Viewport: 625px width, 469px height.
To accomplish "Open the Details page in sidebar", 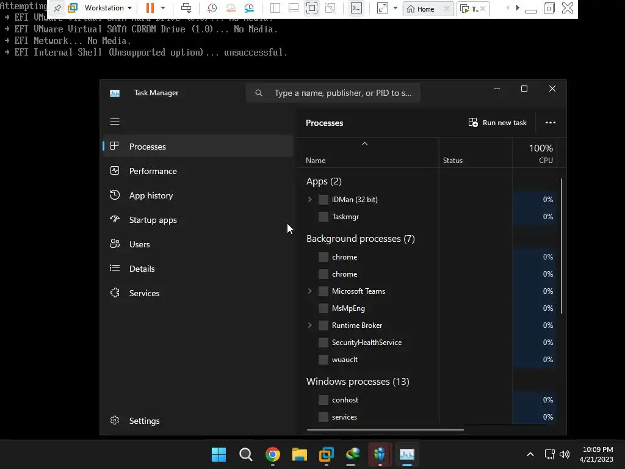I will (x=198, y=269).
